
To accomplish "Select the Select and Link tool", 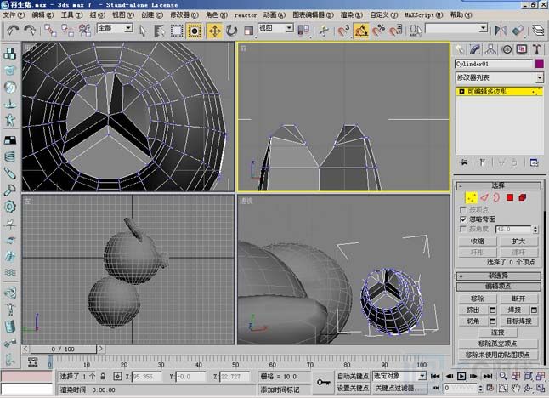I will pyautogui.click(x=50, y=31).
